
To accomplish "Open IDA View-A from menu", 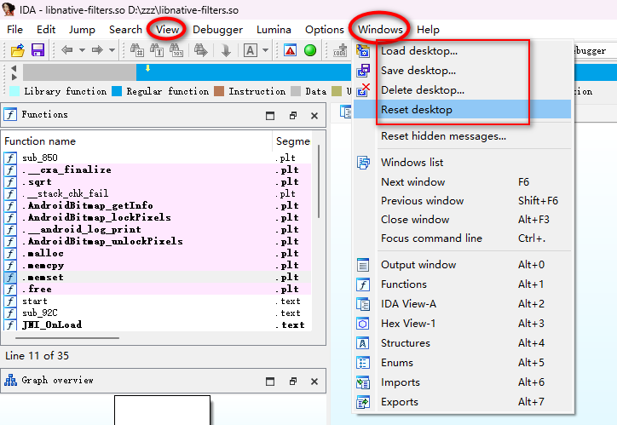I will click(462, 304).
